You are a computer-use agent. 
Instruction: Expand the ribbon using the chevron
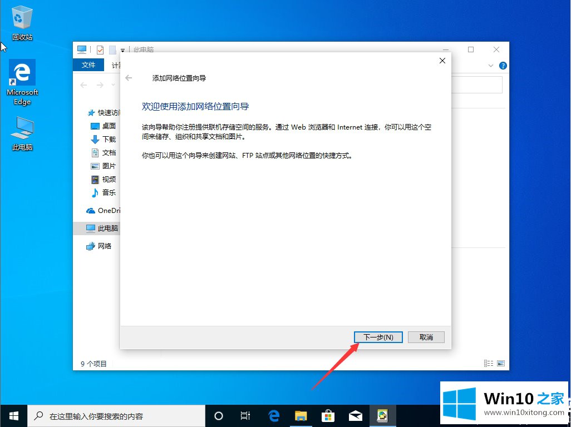click(491, 66)
